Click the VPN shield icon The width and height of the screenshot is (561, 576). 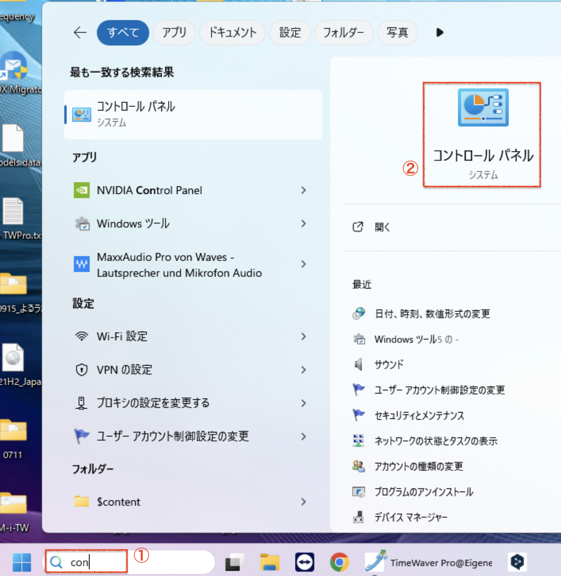[x=82, y=370]
